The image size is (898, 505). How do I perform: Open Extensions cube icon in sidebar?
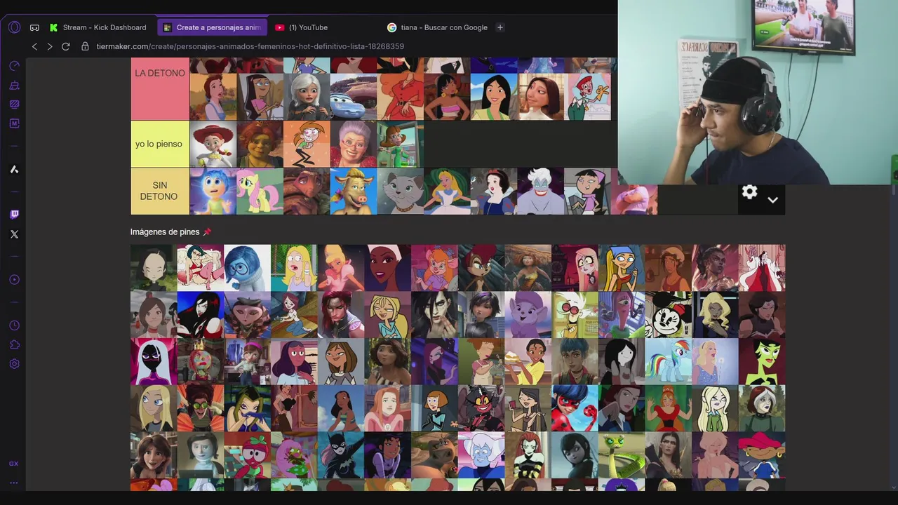[14, 344]
